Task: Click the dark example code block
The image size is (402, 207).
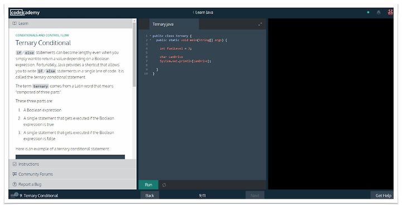Action: [x=70, y=157]
